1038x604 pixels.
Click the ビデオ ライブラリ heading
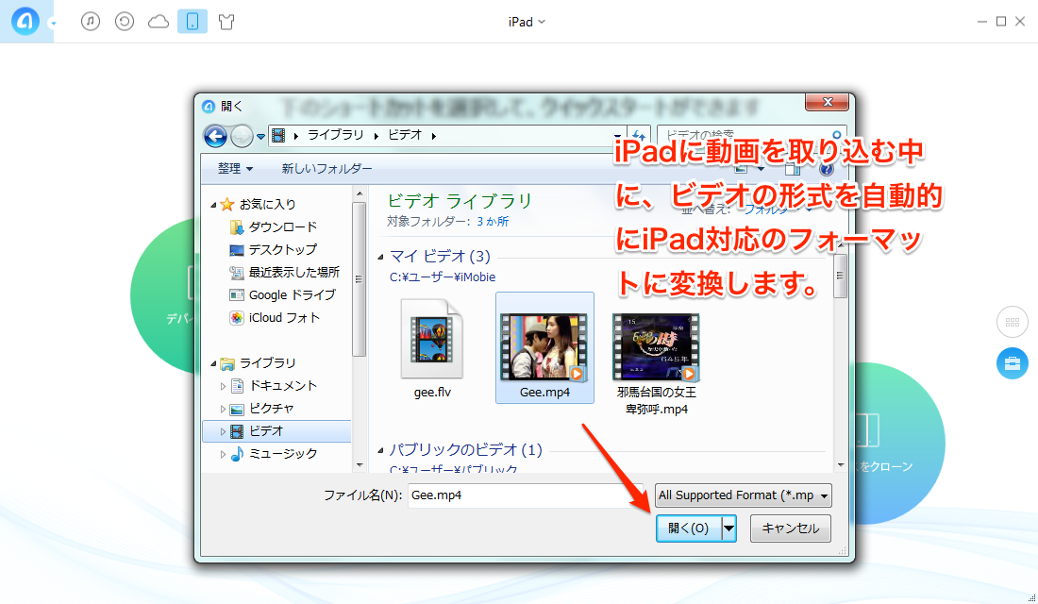460,201
